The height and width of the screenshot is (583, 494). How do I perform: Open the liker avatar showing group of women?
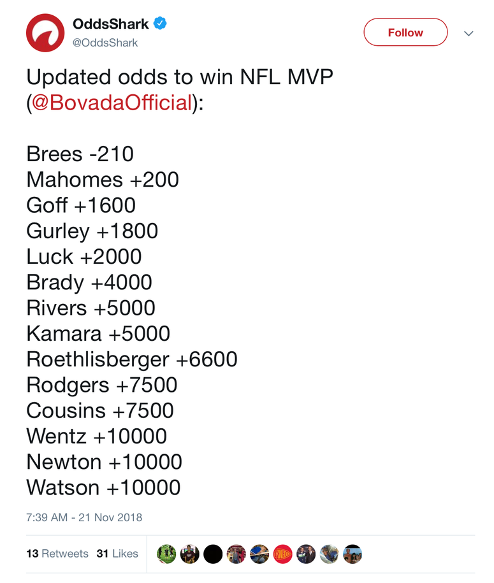pos(236,554)
